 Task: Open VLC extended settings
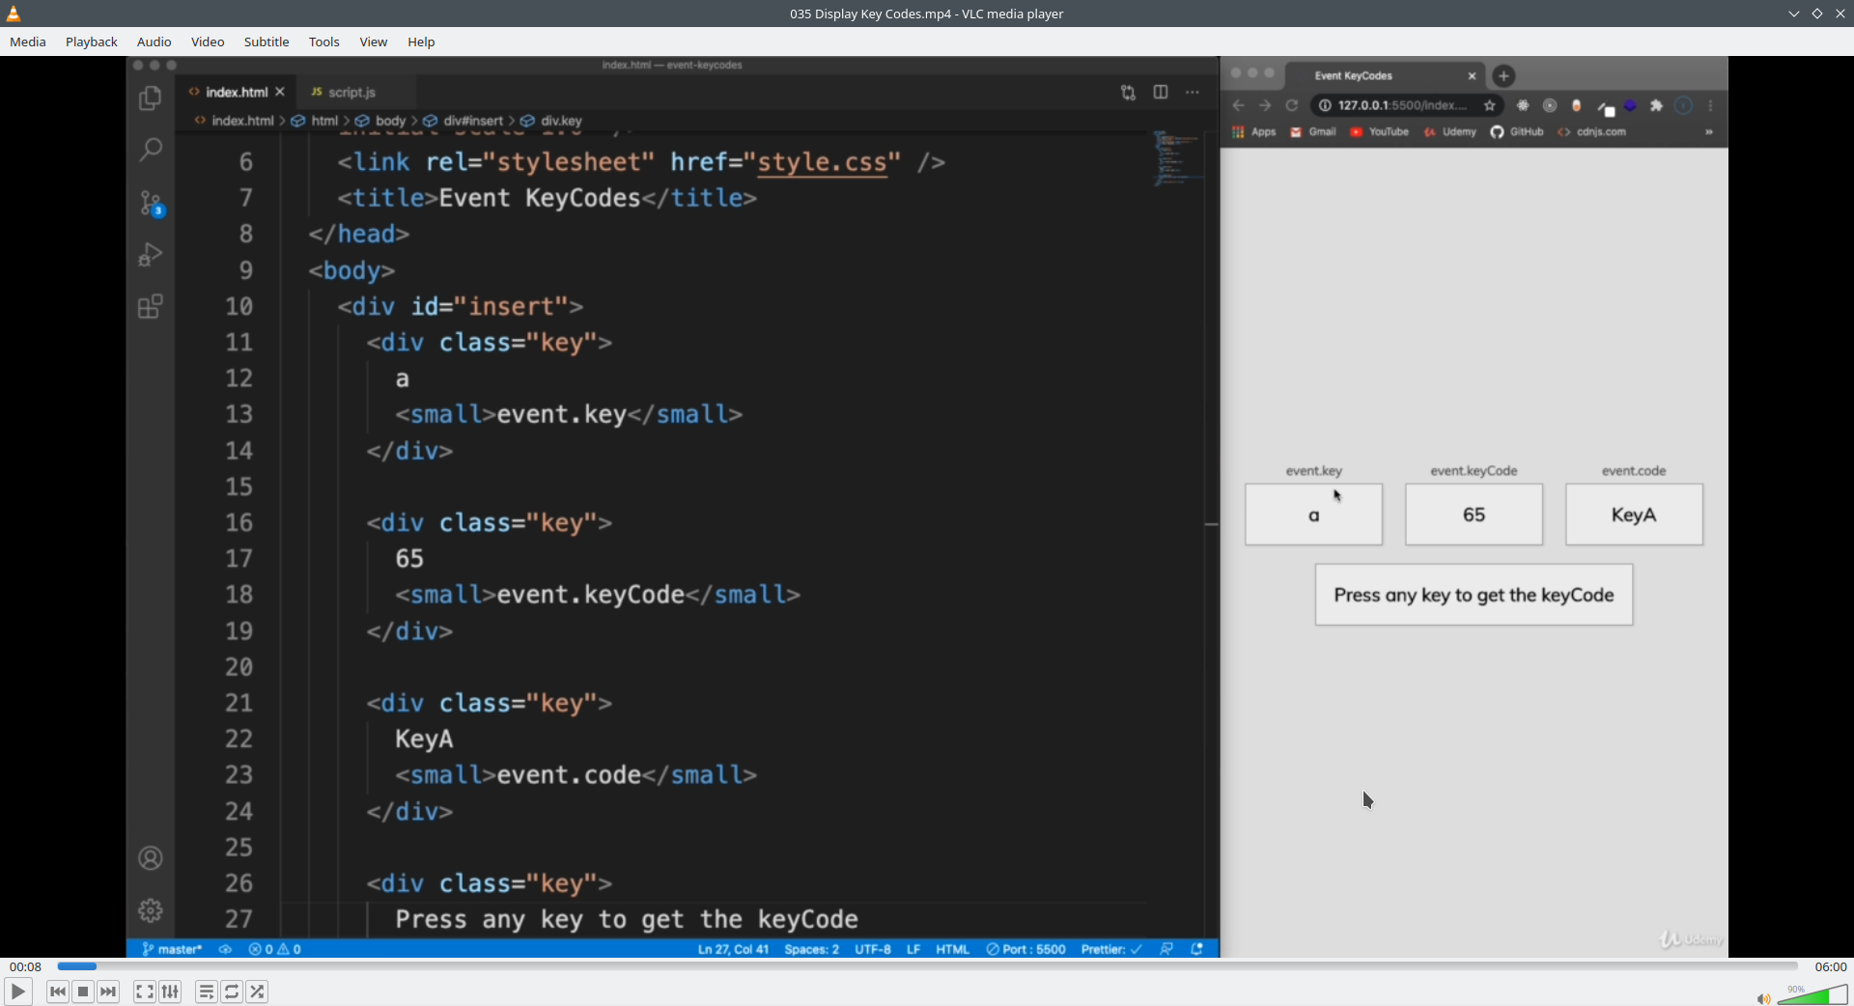coord(170,992)
